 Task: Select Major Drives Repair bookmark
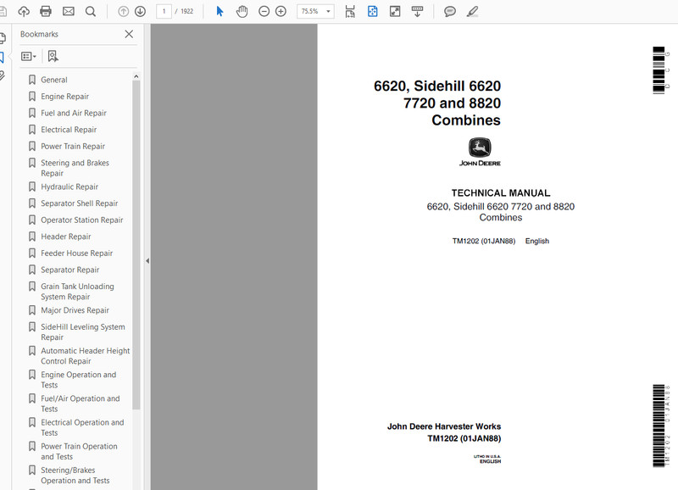75,310
